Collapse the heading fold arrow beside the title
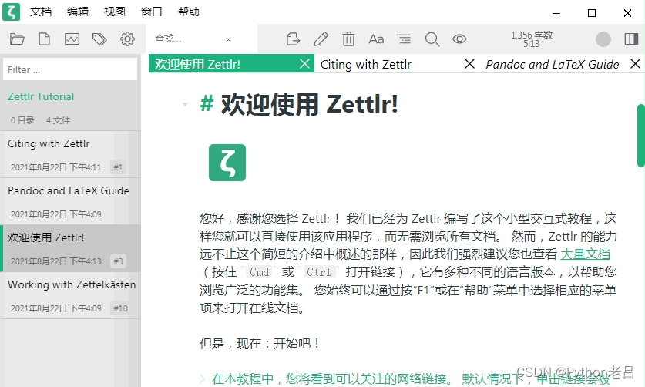645x387 pixels. pyautogui.click(x=185, y=105)
